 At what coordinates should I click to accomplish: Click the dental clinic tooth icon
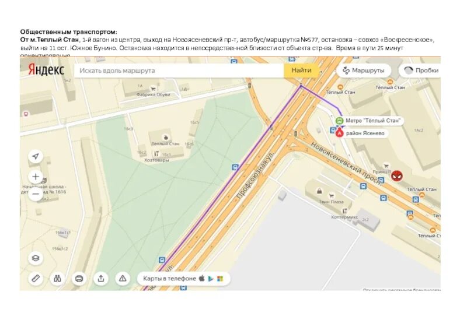tap(26, 114)
